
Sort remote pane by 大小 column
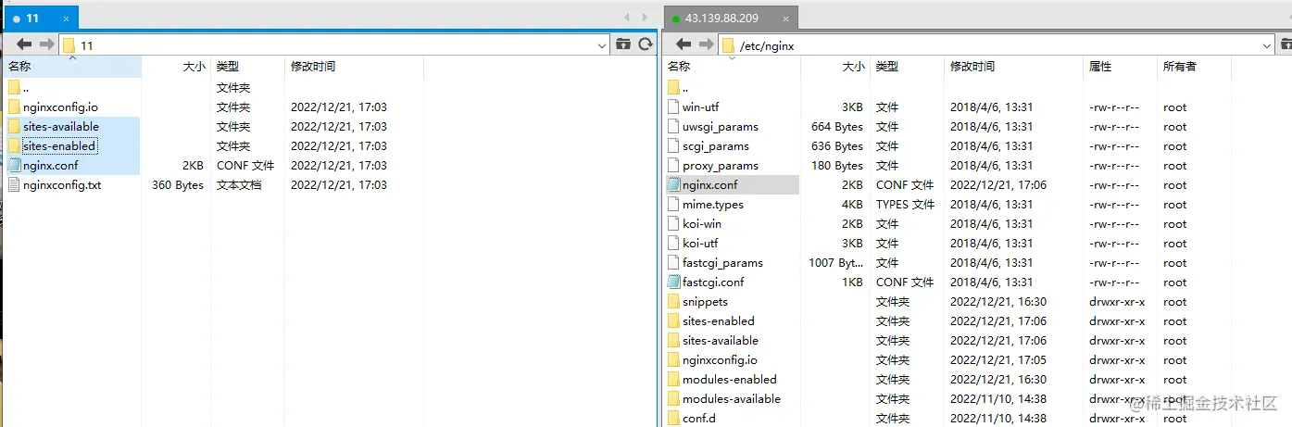[835, 67]
